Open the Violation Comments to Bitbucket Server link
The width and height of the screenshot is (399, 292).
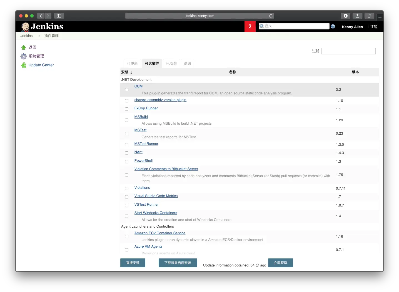pos(166,169)
